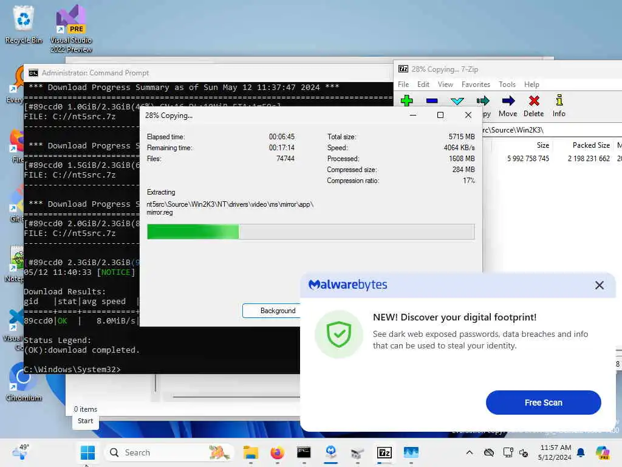
Task: Click the Background button in copying dialog
Action: click(273, 311)
